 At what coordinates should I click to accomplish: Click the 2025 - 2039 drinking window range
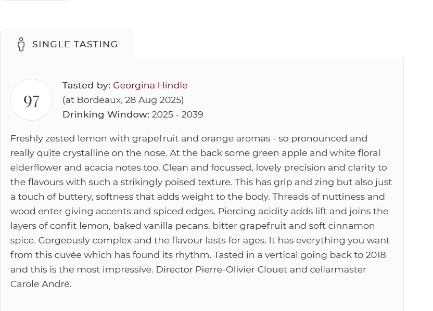pos(177,114)
